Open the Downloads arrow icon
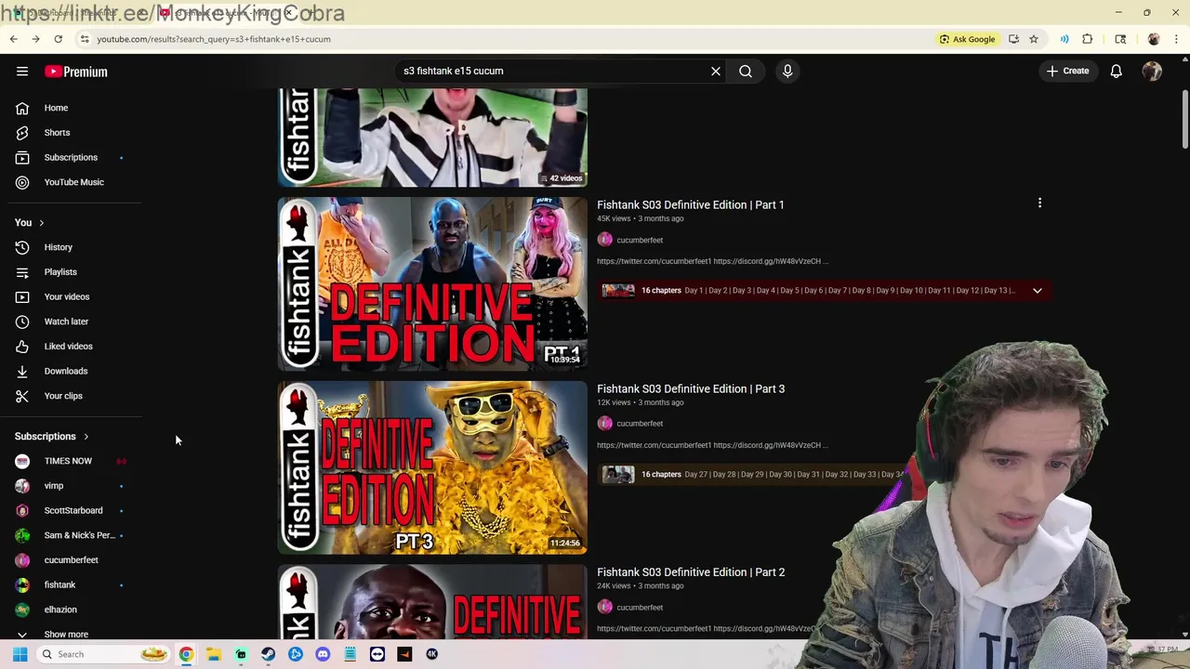1190x669 pixels. (x=22, y=371)
